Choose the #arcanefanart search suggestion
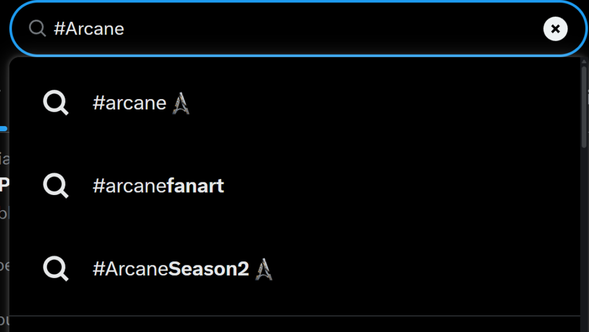 pyautogui.click(x=295, y=185)
